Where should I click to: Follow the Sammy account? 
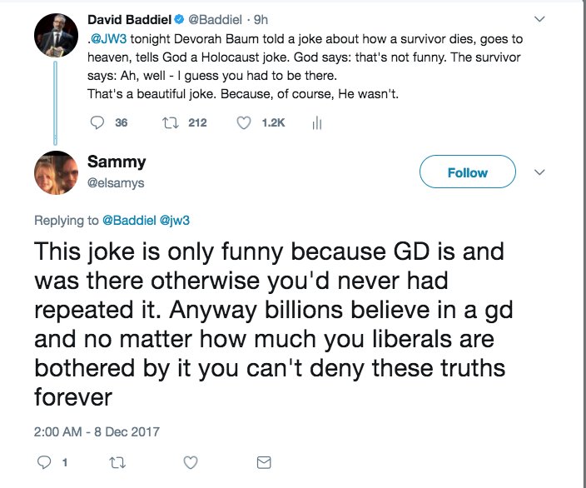coord(467,172)
